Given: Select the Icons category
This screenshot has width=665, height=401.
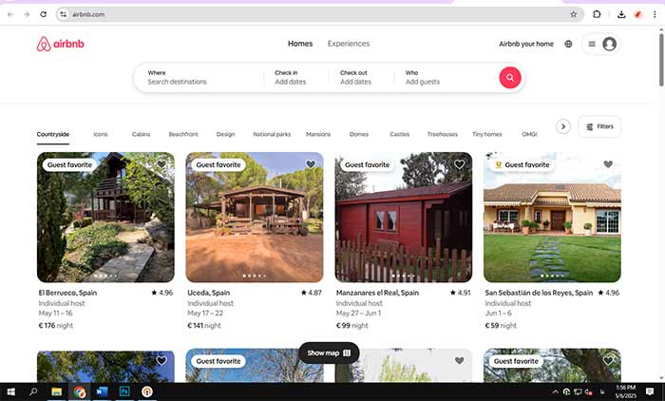Looking at the screenshot, I should coord(101,134).
